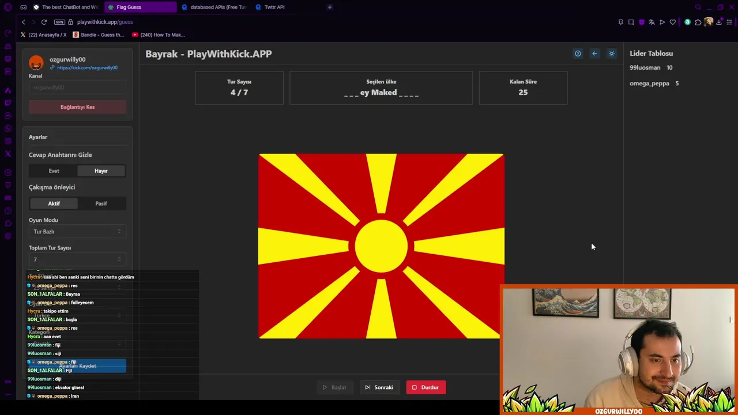Open Instagram in the browser sidebar

coord(8,141)
